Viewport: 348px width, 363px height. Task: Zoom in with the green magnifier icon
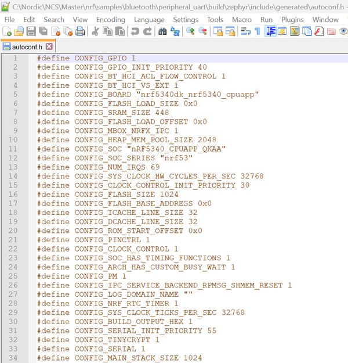(190, 31)
